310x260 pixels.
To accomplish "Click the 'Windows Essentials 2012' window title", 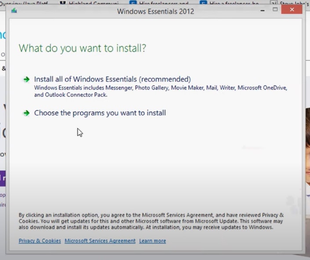I will (156, 11).
